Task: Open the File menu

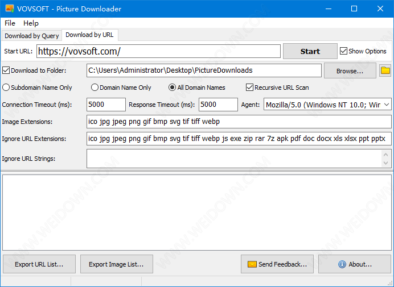Action: (x=10, y=23)
